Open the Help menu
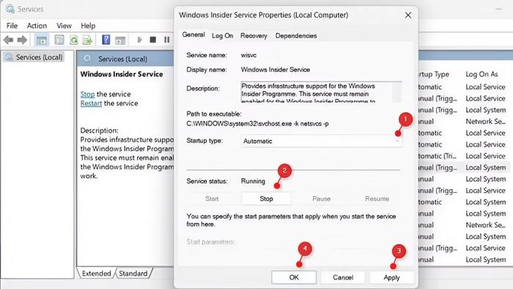The width and height of the screenshot is (513, 289). tap(88, 26)
